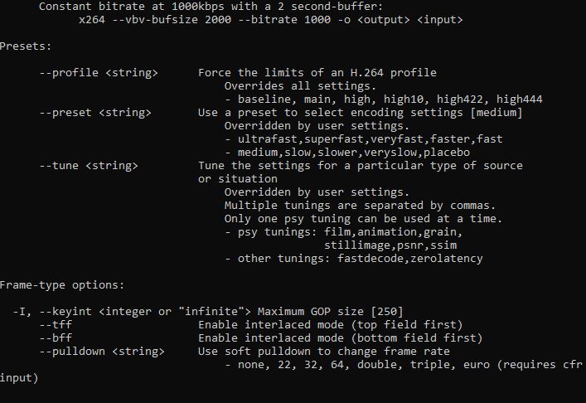Viewport: 586px width, 403px height.
Task: Click the --vbv-bufsize 2000 parameter
Action: click(x=172, y=19)
